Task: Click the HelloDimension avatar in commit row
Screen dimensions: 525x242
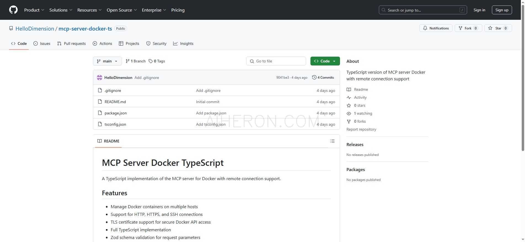Action: click(100, 78)
